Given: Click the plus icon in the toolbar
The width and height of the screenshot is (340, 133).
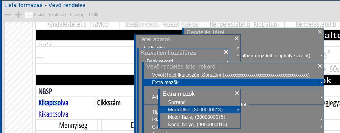Looking at the screenshot, I should 18,15.
